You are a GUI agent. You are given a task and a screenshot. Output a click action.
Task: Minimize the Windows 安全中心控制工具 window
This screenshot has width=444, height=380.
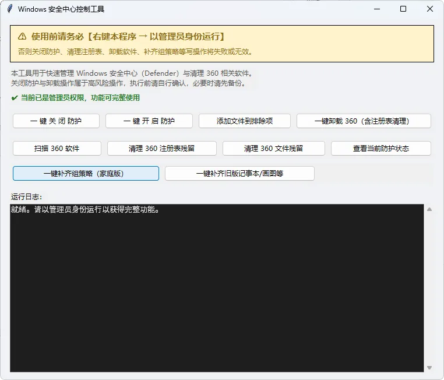[377, 9]
